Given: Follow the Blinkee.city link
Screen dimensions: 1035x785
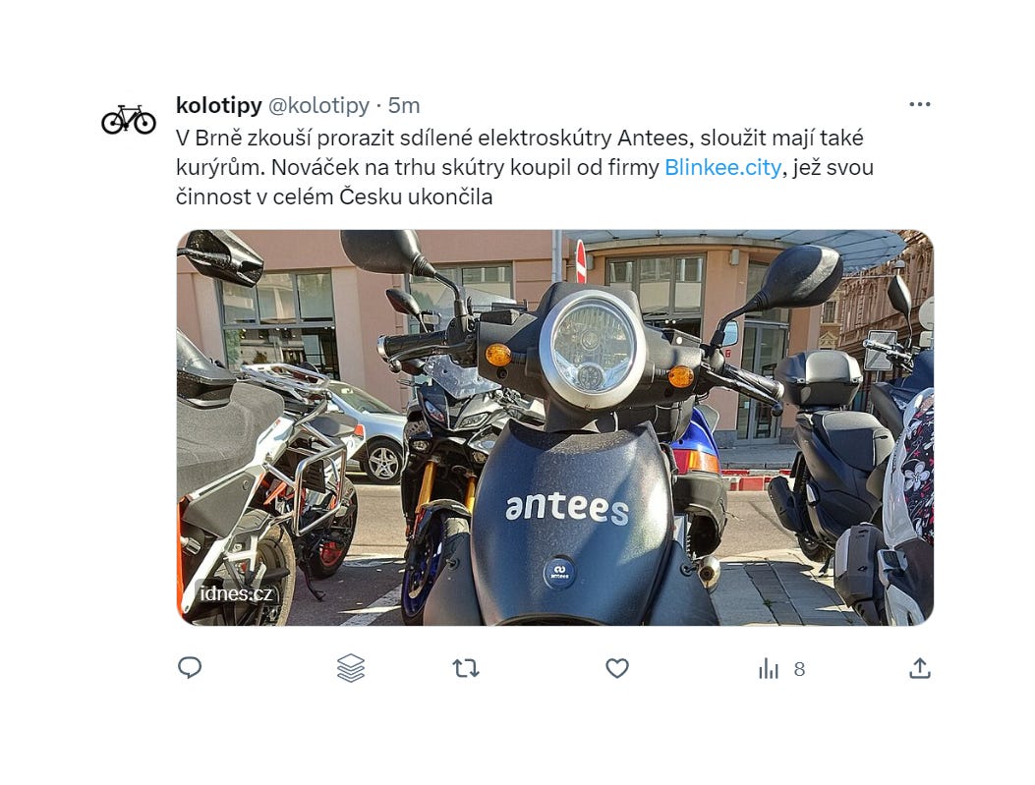Looking at the screenshot, I should (x=722, y=168).
